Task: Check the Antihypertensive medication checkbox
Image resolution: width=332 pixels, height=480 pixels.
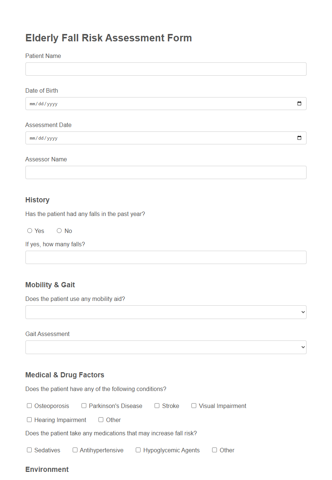Action: (x=75, y=450)
